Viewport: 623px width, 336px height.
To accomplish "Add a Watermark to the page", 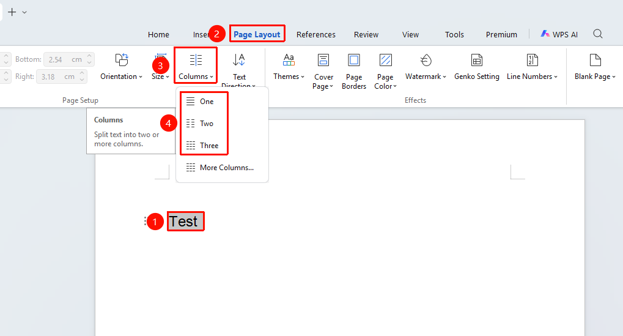I will 426,67.
